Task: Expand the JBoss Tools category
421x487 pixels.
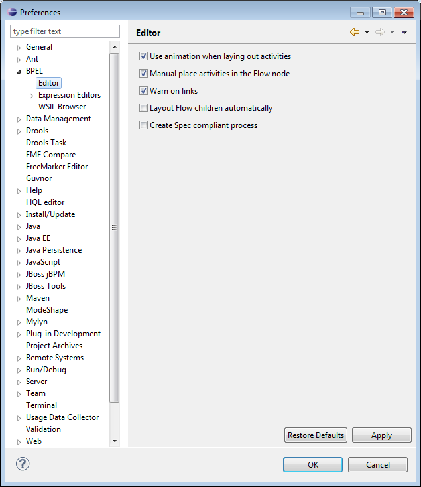Action: [x=19, y=286]
